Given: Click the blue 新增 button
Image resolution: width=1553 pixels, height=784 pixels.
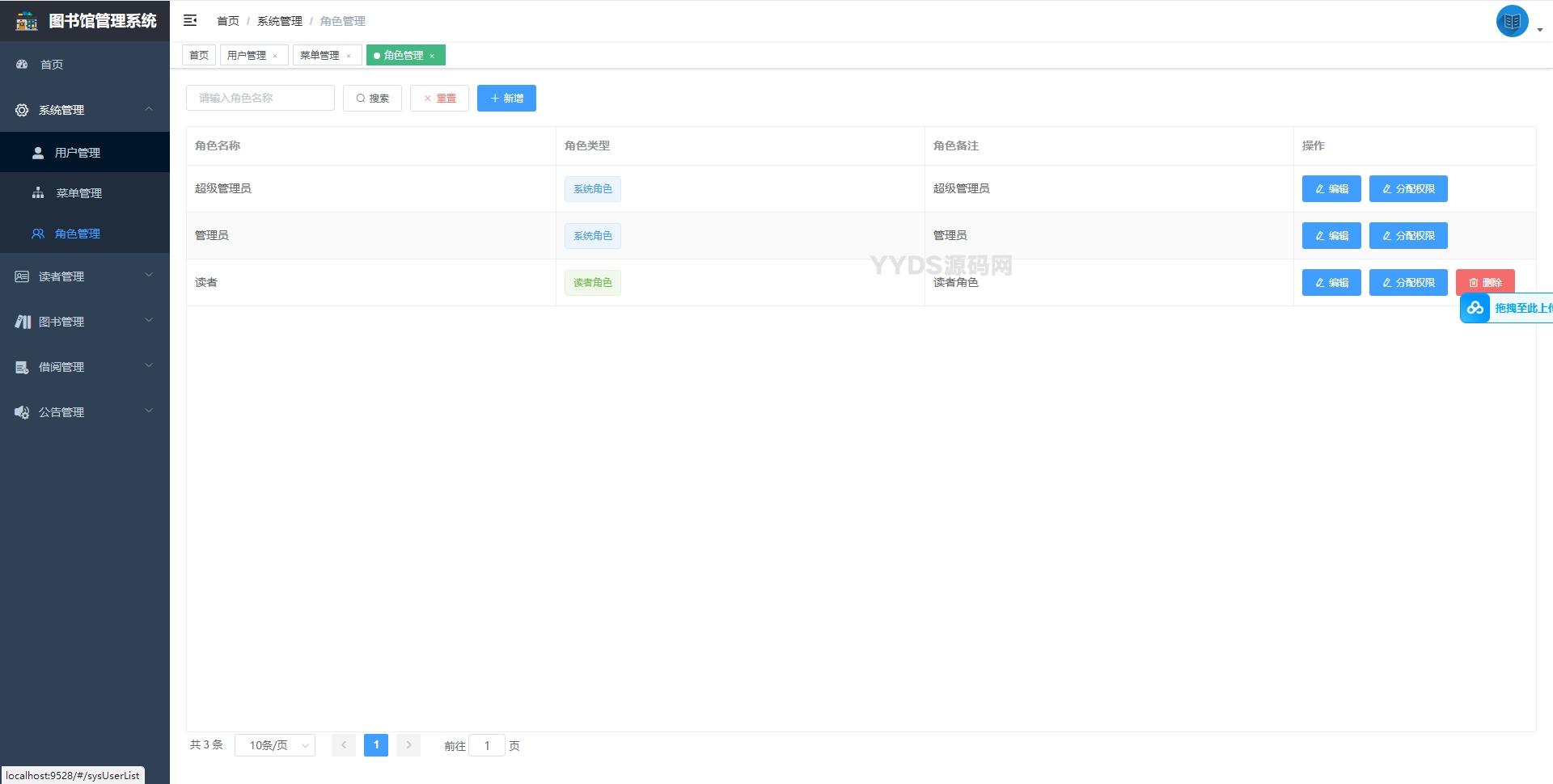Looking at the screenshot, I should (x=506, y=99).
